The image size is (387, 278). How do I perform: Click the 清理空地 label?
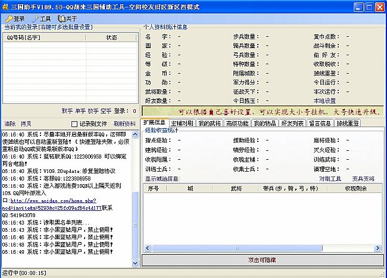(x=325, y=169)
